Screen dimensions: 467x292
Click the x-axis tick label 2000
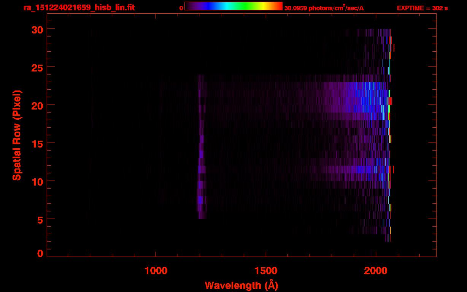[376, 271]
